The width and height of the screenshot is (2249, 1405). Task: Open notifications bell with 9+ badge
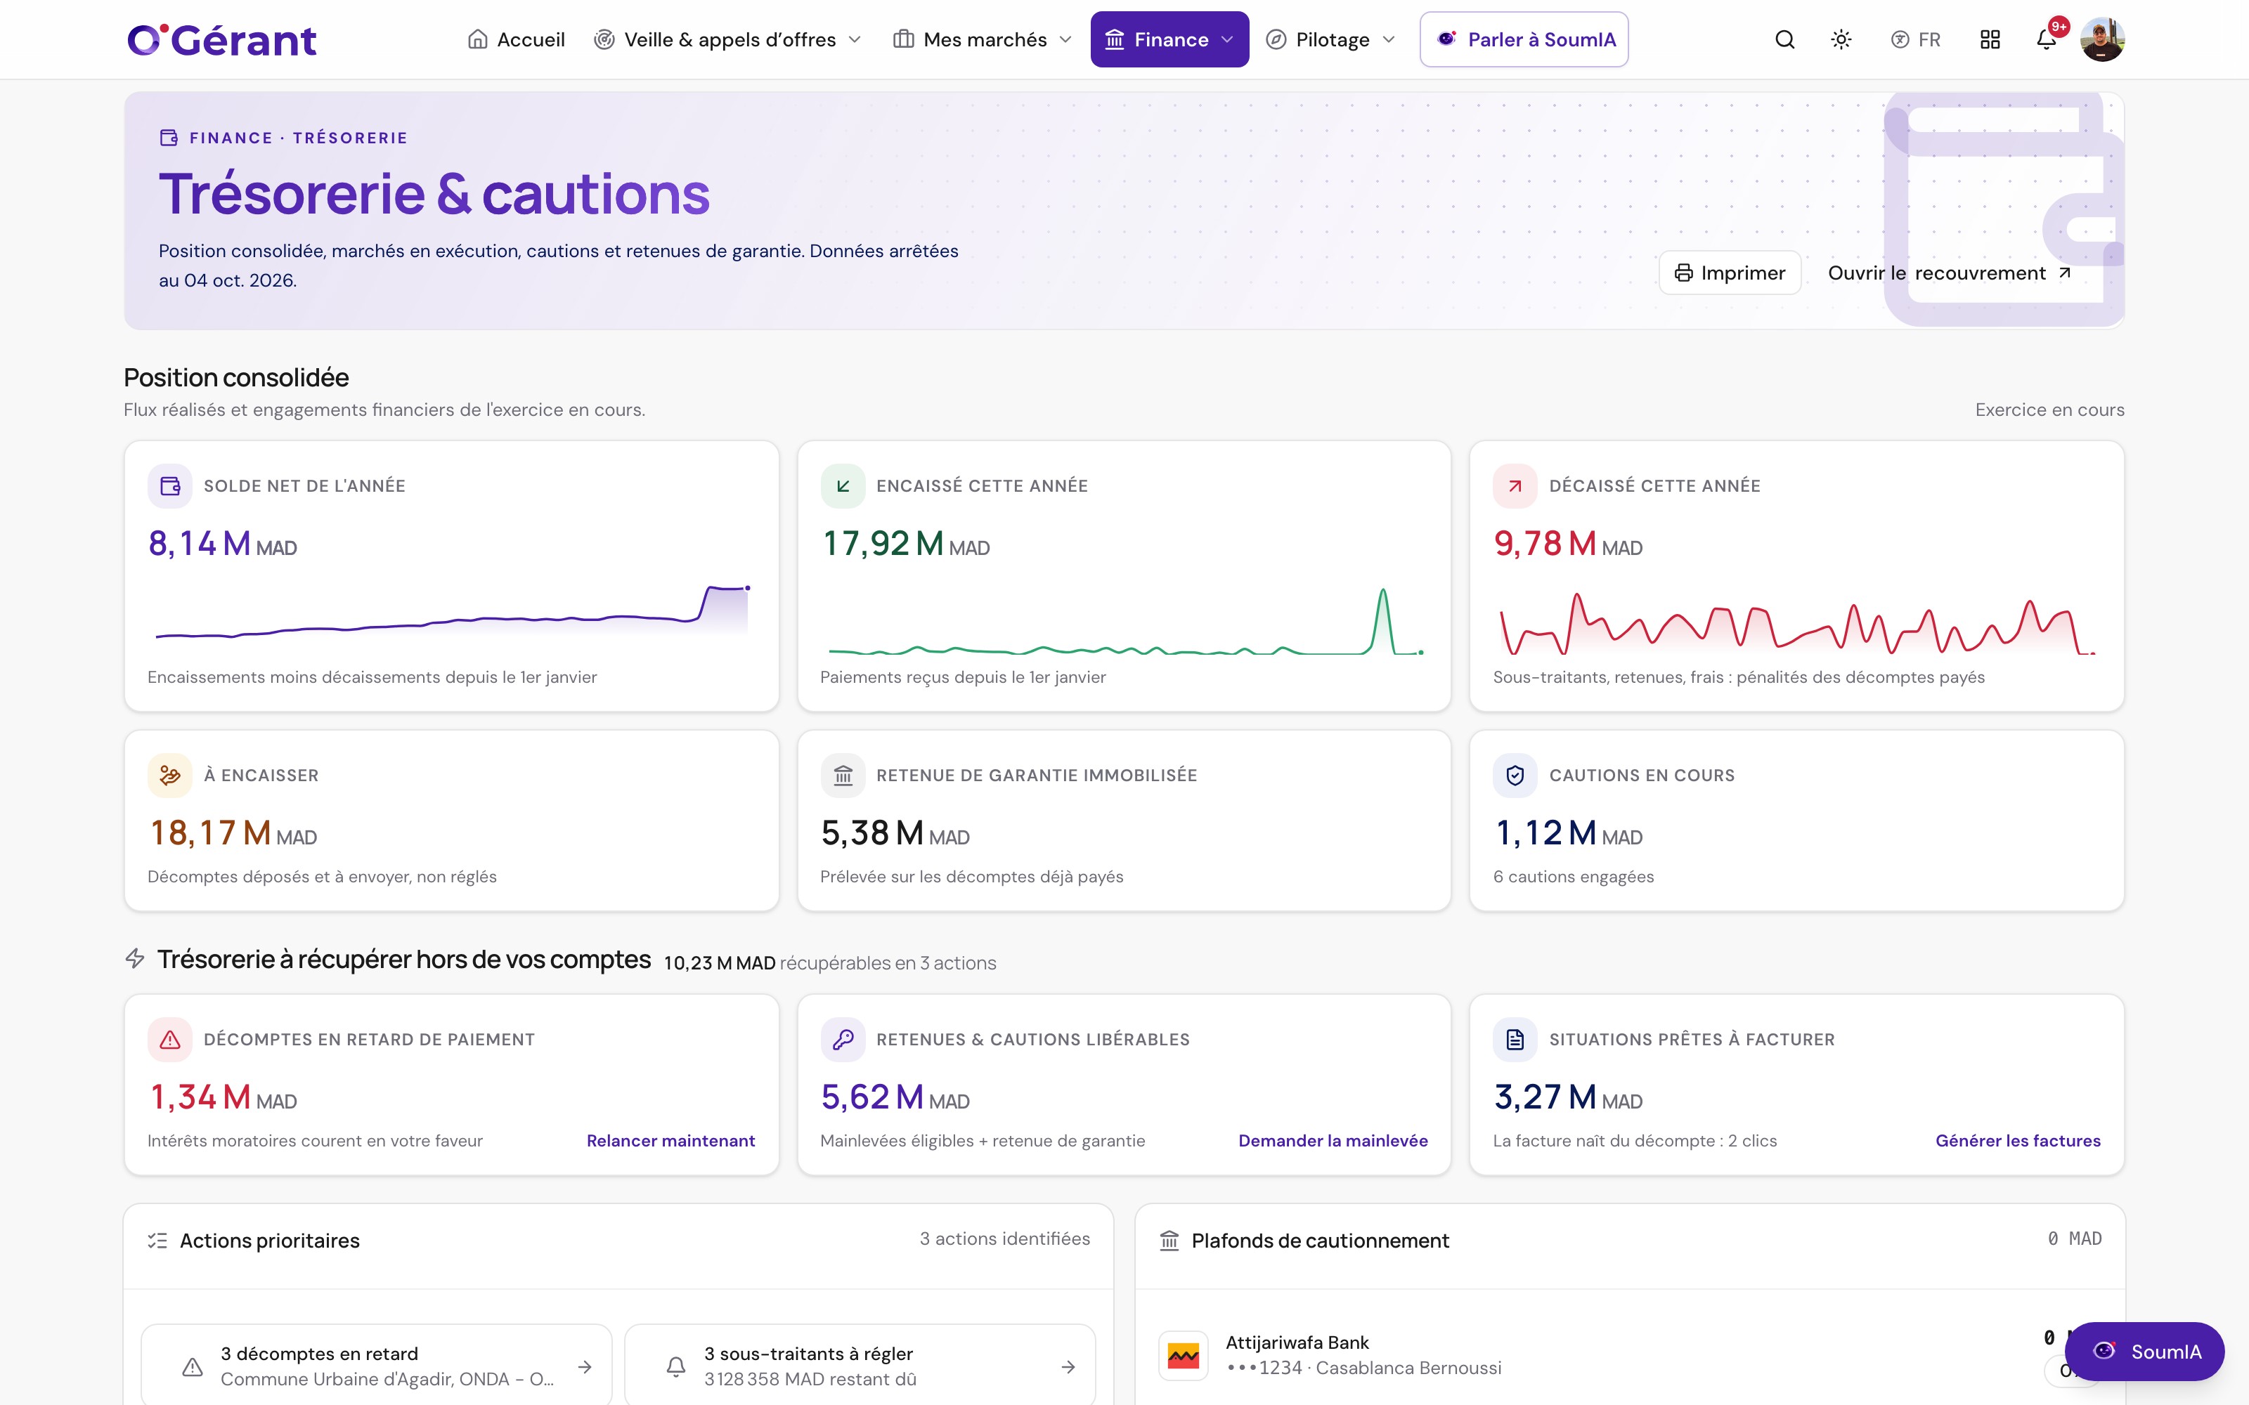[x=2047, y=40]
